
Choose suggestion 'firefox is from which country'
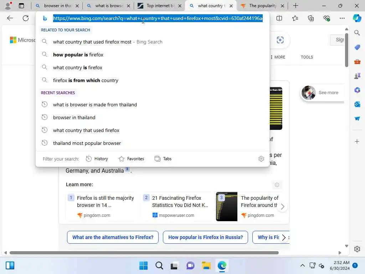point(153,80)
